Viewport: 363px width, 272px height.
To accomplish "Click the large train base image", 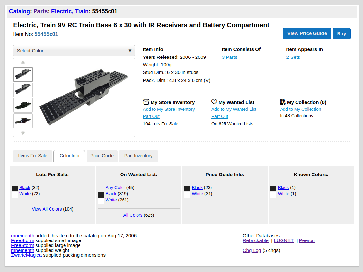I will 84,97.
